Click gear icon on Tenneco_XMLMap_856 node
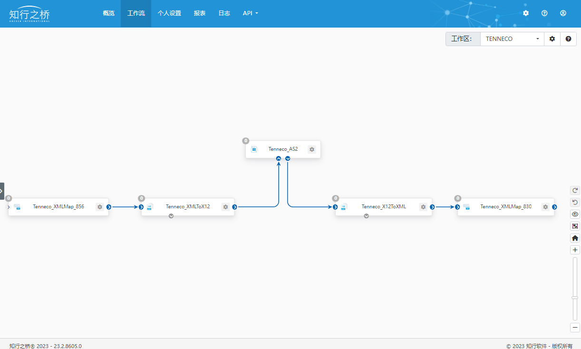This screenshot has height=349, width=581. pyautogui.click(x=99, y=207)
